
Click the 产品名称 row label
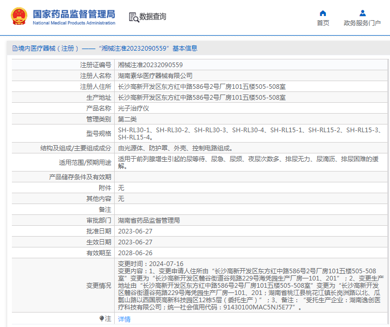[x=99, y=108]
